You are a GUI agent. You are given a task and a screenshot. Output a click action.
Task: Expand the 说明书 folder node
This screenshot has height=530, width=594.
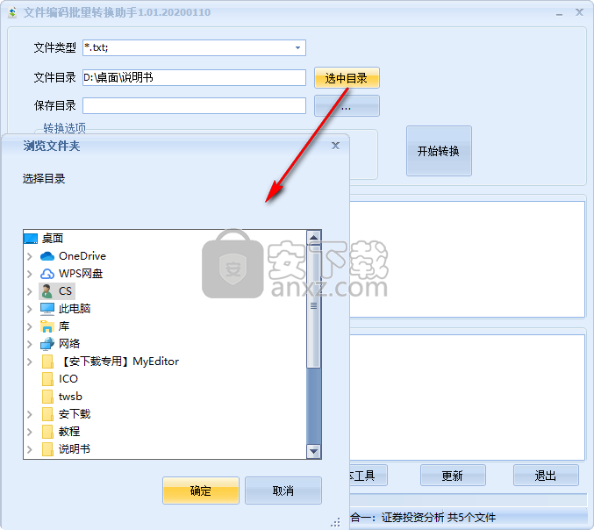coord(30,449)
